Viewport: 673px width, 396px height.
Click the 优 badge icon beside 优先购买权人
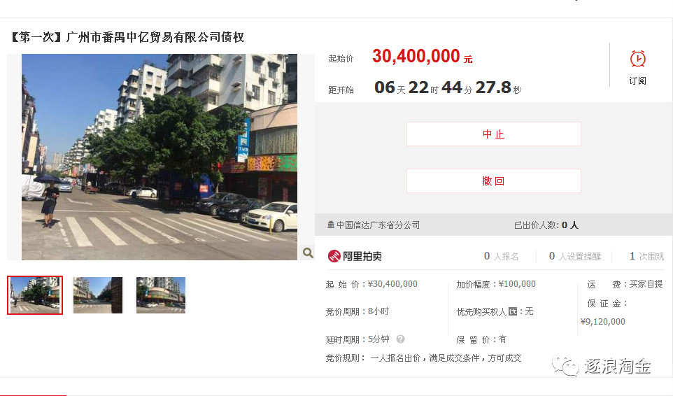(513, 311)
